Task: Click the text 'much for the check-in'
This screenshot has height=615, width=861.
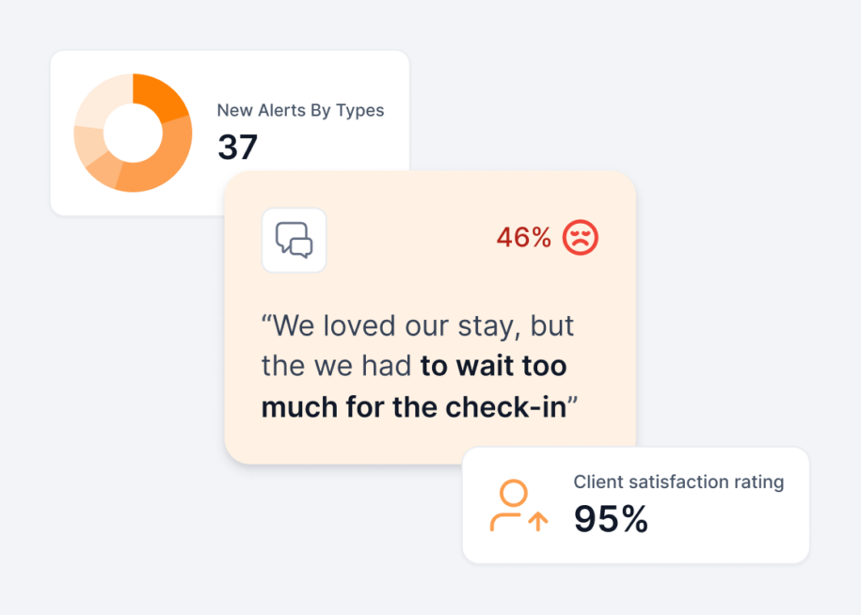Action: point(413,407)
